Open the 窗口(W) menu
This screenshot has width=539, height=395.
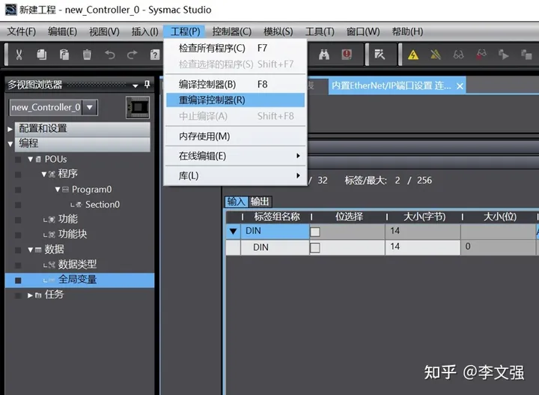click(x=363, y=31)
